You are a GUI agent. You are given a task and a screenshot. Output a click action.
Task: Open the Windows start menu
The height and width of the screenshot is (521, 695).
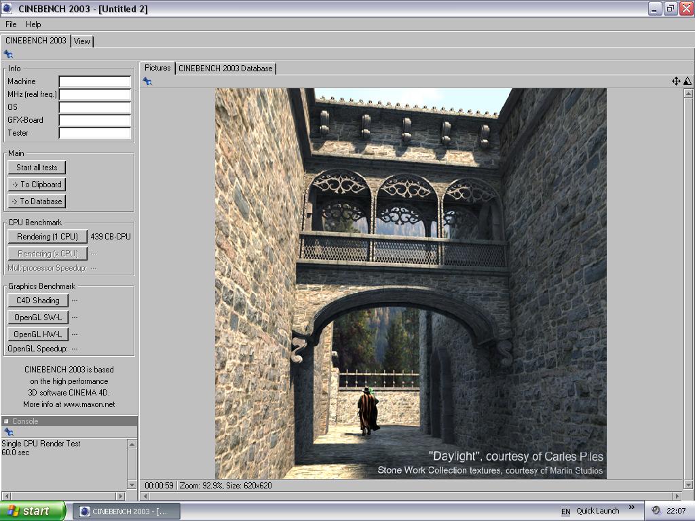point(33,511)
